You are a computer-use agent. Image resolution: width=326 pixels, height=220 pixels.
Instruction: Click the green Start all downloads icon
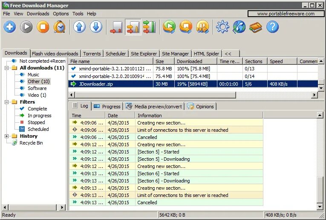pos(169,27)
